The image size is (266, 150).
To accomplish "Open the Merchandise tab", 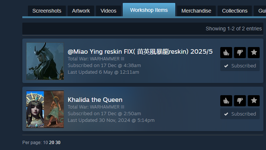I will click(196, 11).
